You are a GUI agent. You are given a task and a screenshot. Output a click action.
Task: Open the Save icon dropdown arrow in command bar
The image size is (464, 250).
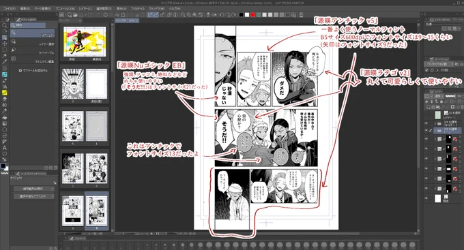[x=86, y=15]
